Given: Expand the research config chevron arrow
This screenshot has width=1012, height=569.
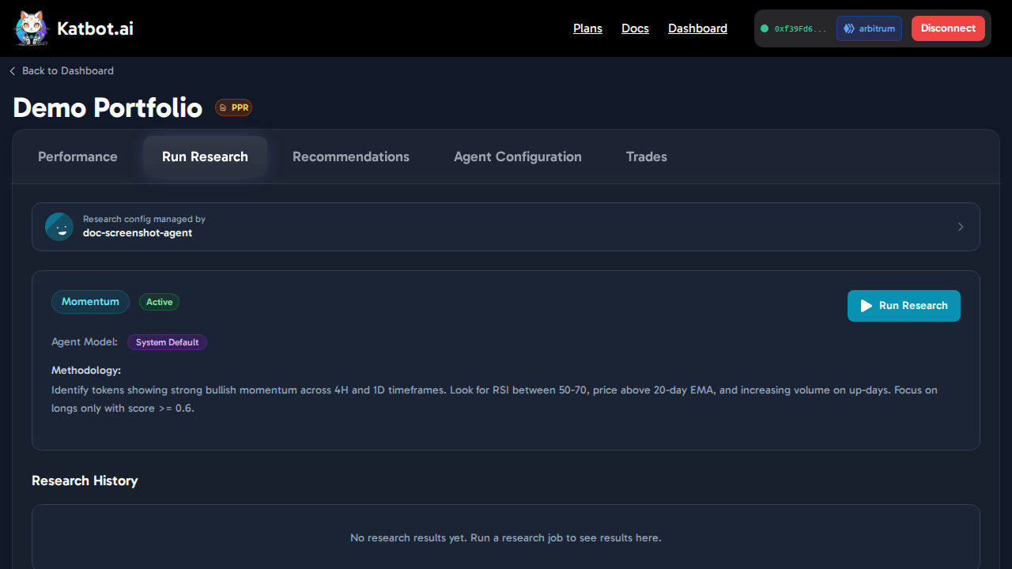Looking at the screenshot, I should [x=961, y=227].
